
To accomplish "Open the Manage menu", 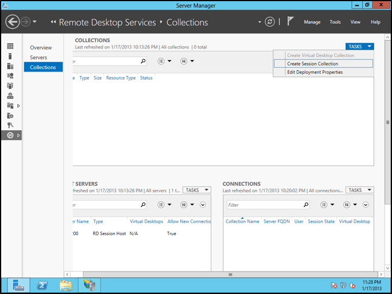I will (312, 22).
